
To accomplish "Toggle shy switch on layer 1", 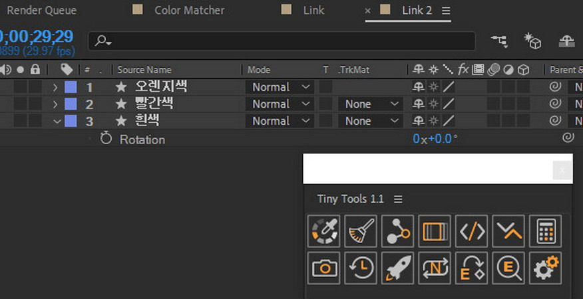I will (x=419, y=87).
